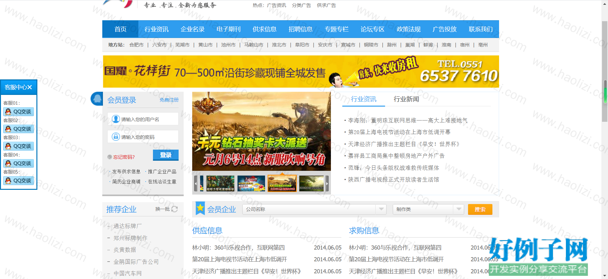Open QQ chat for 客服03

pyautogui.click(x=19, y=146)
